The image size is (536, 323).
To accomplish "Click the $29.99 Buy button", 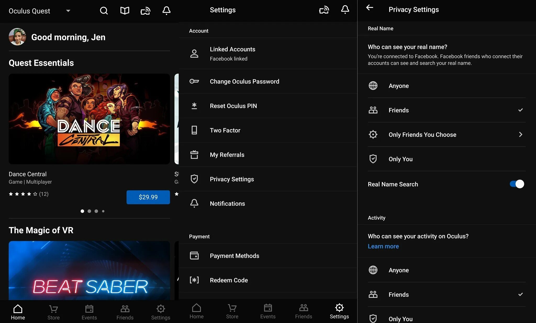I will pos(148,197).
